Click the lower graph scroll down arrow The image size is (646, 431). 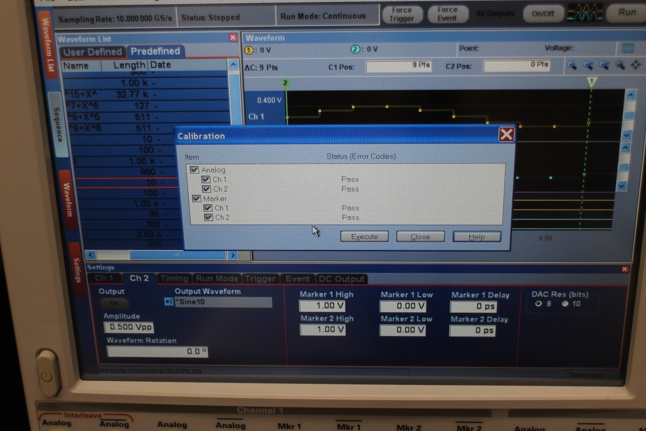click(621, 186)
